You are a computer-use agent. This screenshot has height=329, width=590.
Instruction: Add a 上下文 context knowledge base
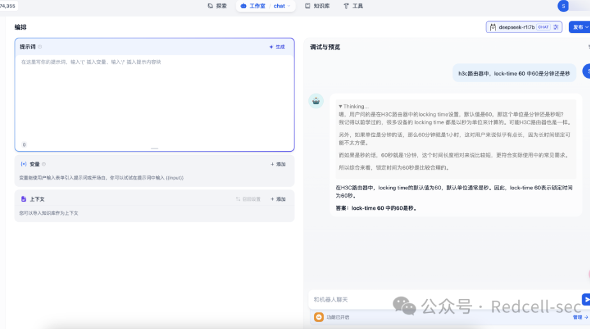tap(278, 199)
